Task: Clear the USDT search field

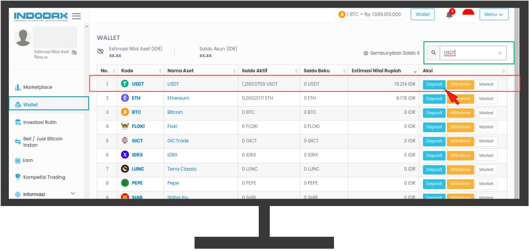Action: pyautogui.click(x=500, y=53)
